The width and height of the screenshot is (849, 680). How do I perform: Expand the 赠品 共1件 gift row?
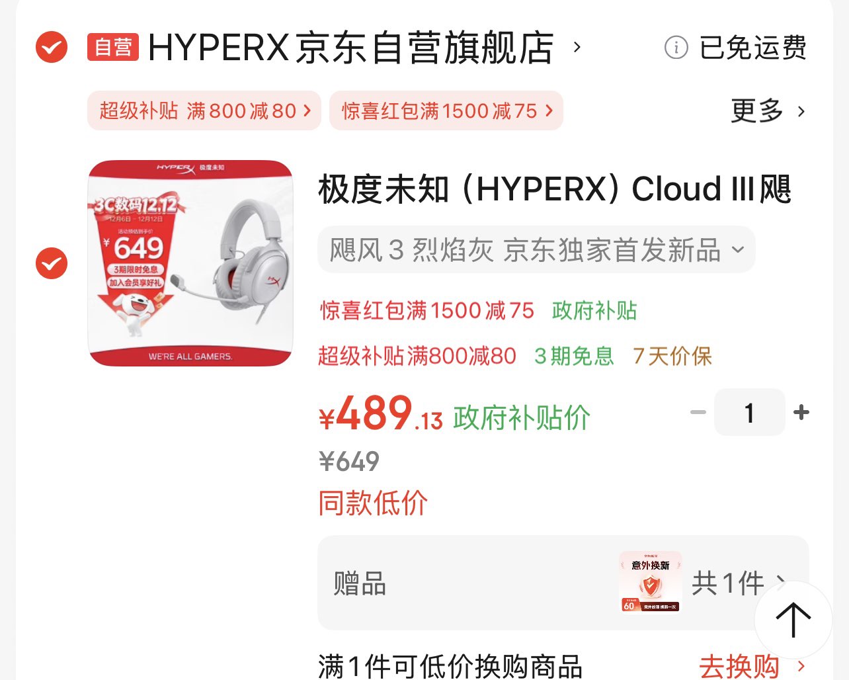563,583
